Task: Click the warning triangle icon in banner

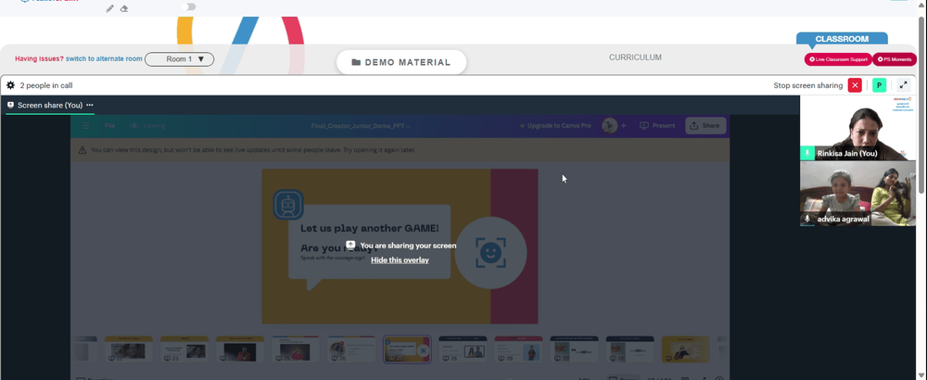Action: [83, 150]
